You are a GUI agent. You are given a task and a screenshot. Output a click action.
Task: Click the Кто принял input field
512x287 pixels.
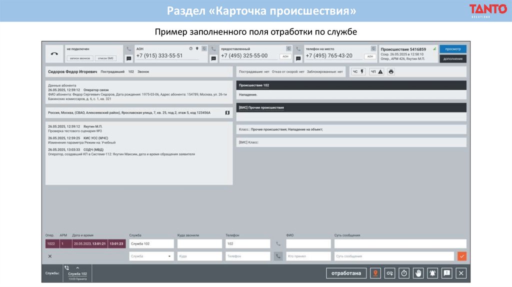[308, 256]
